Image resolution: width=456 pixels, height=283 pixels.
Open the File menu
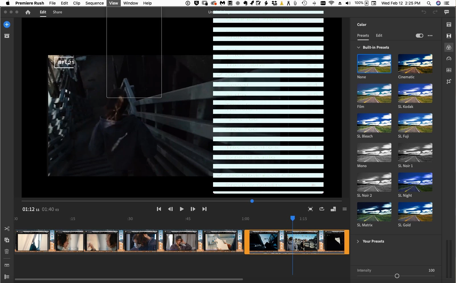click(x=52, y=3)
